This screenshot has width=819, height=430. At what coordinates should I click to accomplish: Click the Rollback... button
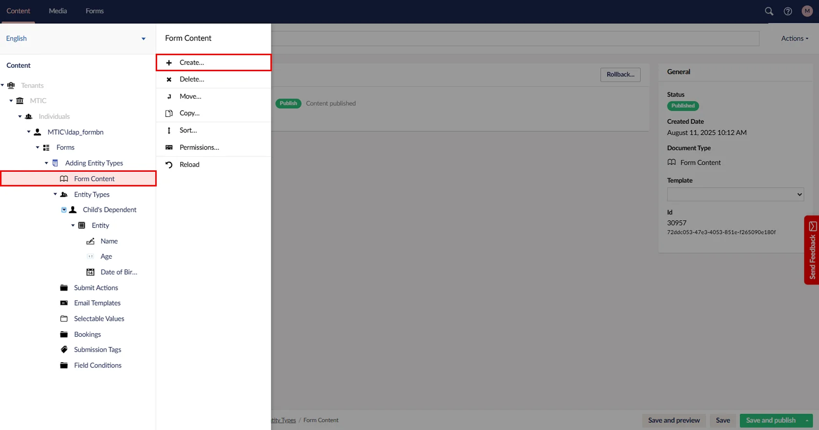620,75
